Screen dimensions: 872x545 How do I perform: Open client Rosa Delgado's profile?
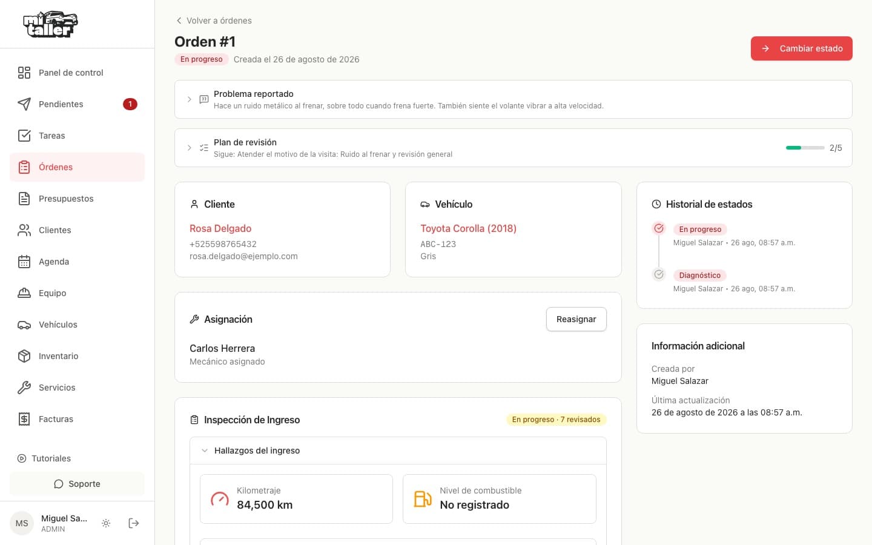click(x=220, y=228)
